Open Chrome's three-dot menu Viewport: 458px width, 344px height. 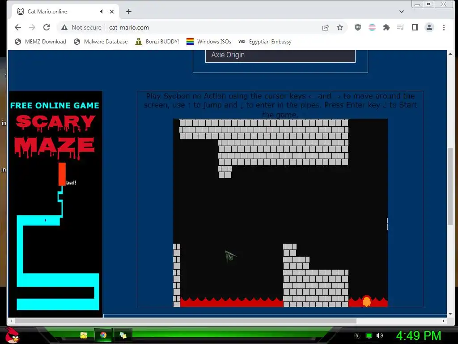(444, 27)
